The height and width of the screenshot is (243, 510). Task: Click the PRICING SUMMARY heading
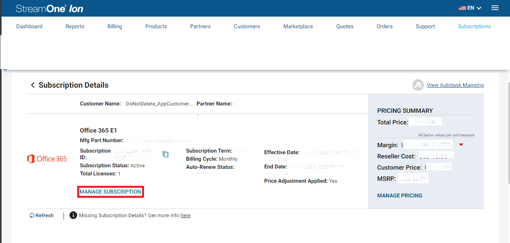pyautogui.click(x=405, y=110)
